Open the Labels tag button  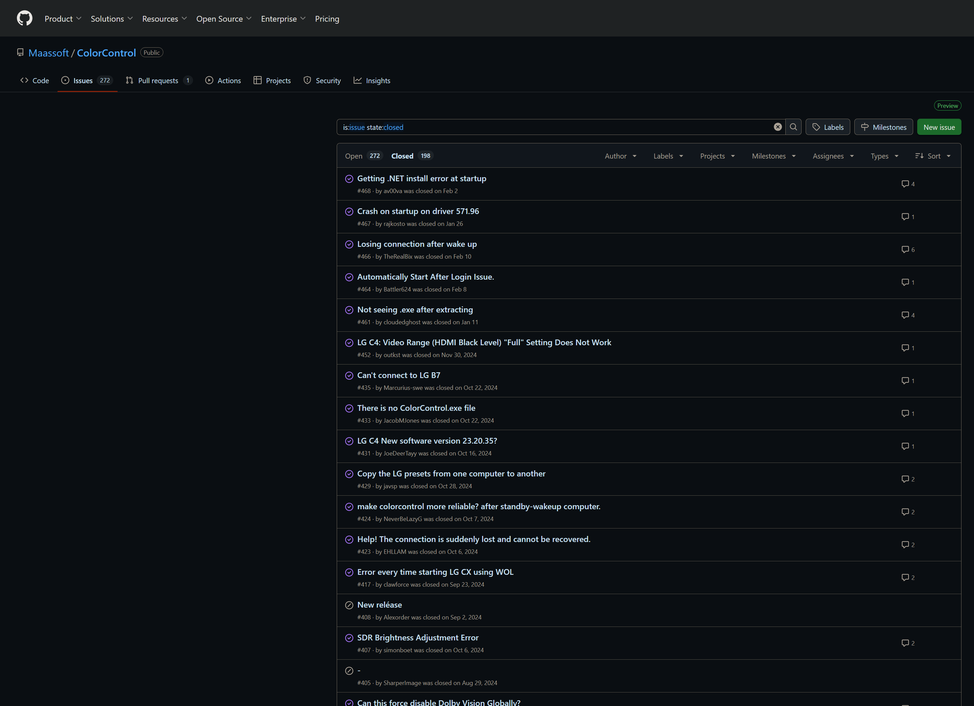(828, 127)
